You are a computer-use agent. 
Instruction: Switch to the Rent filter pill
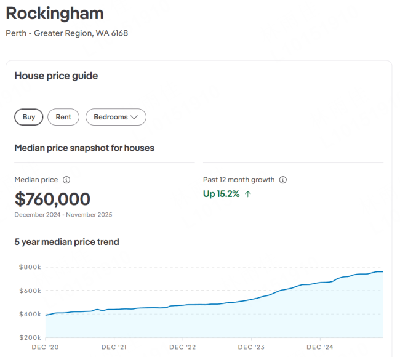[63, 117]
